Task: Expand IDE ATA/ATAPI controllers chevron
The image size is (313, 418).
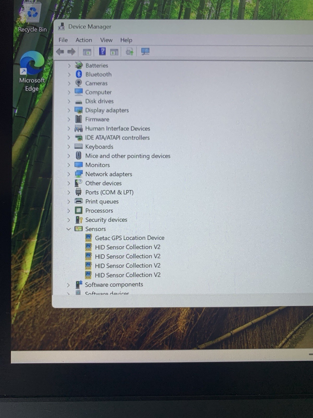Action: click(69, 137)
